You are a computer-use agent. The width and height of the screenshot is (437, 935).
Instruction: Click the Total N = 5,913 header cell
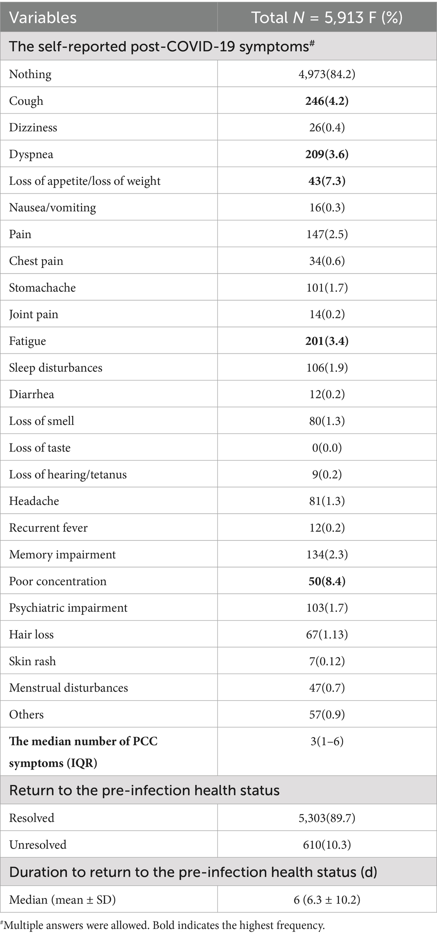point(327,17)
